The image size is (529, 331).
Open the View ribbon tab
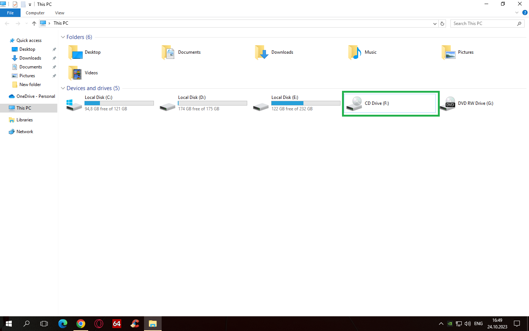60,13
